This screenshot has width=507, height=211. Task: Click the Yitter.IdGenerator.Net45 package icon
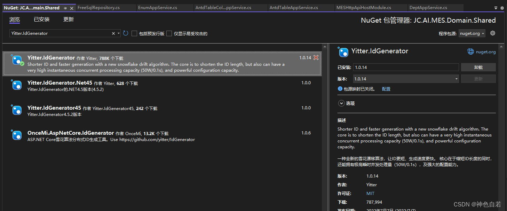pos(17,85)
